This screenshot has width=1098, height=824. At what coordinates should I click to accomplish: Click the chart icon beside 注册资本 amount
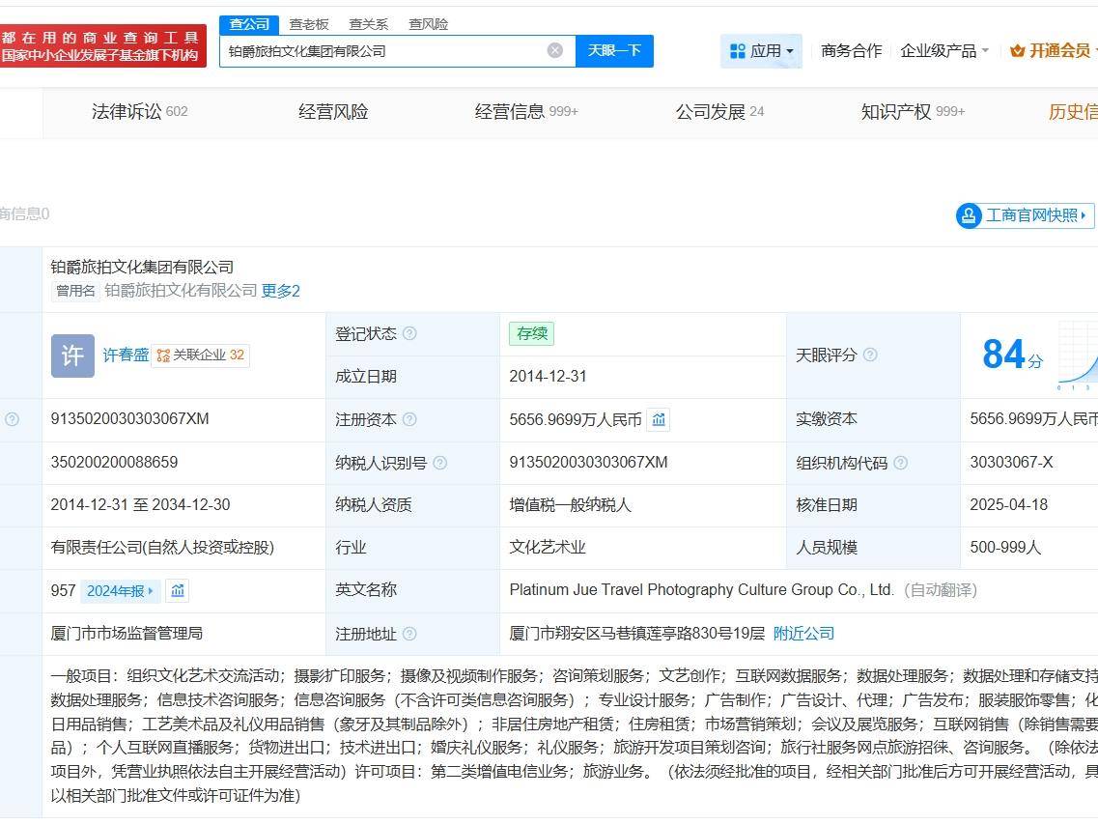659,419
